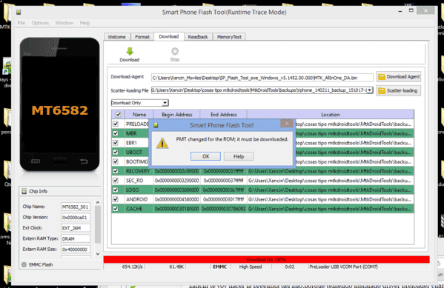Expand the Scatter-loading File path dropdown arrow

click(x=370, y=90)
